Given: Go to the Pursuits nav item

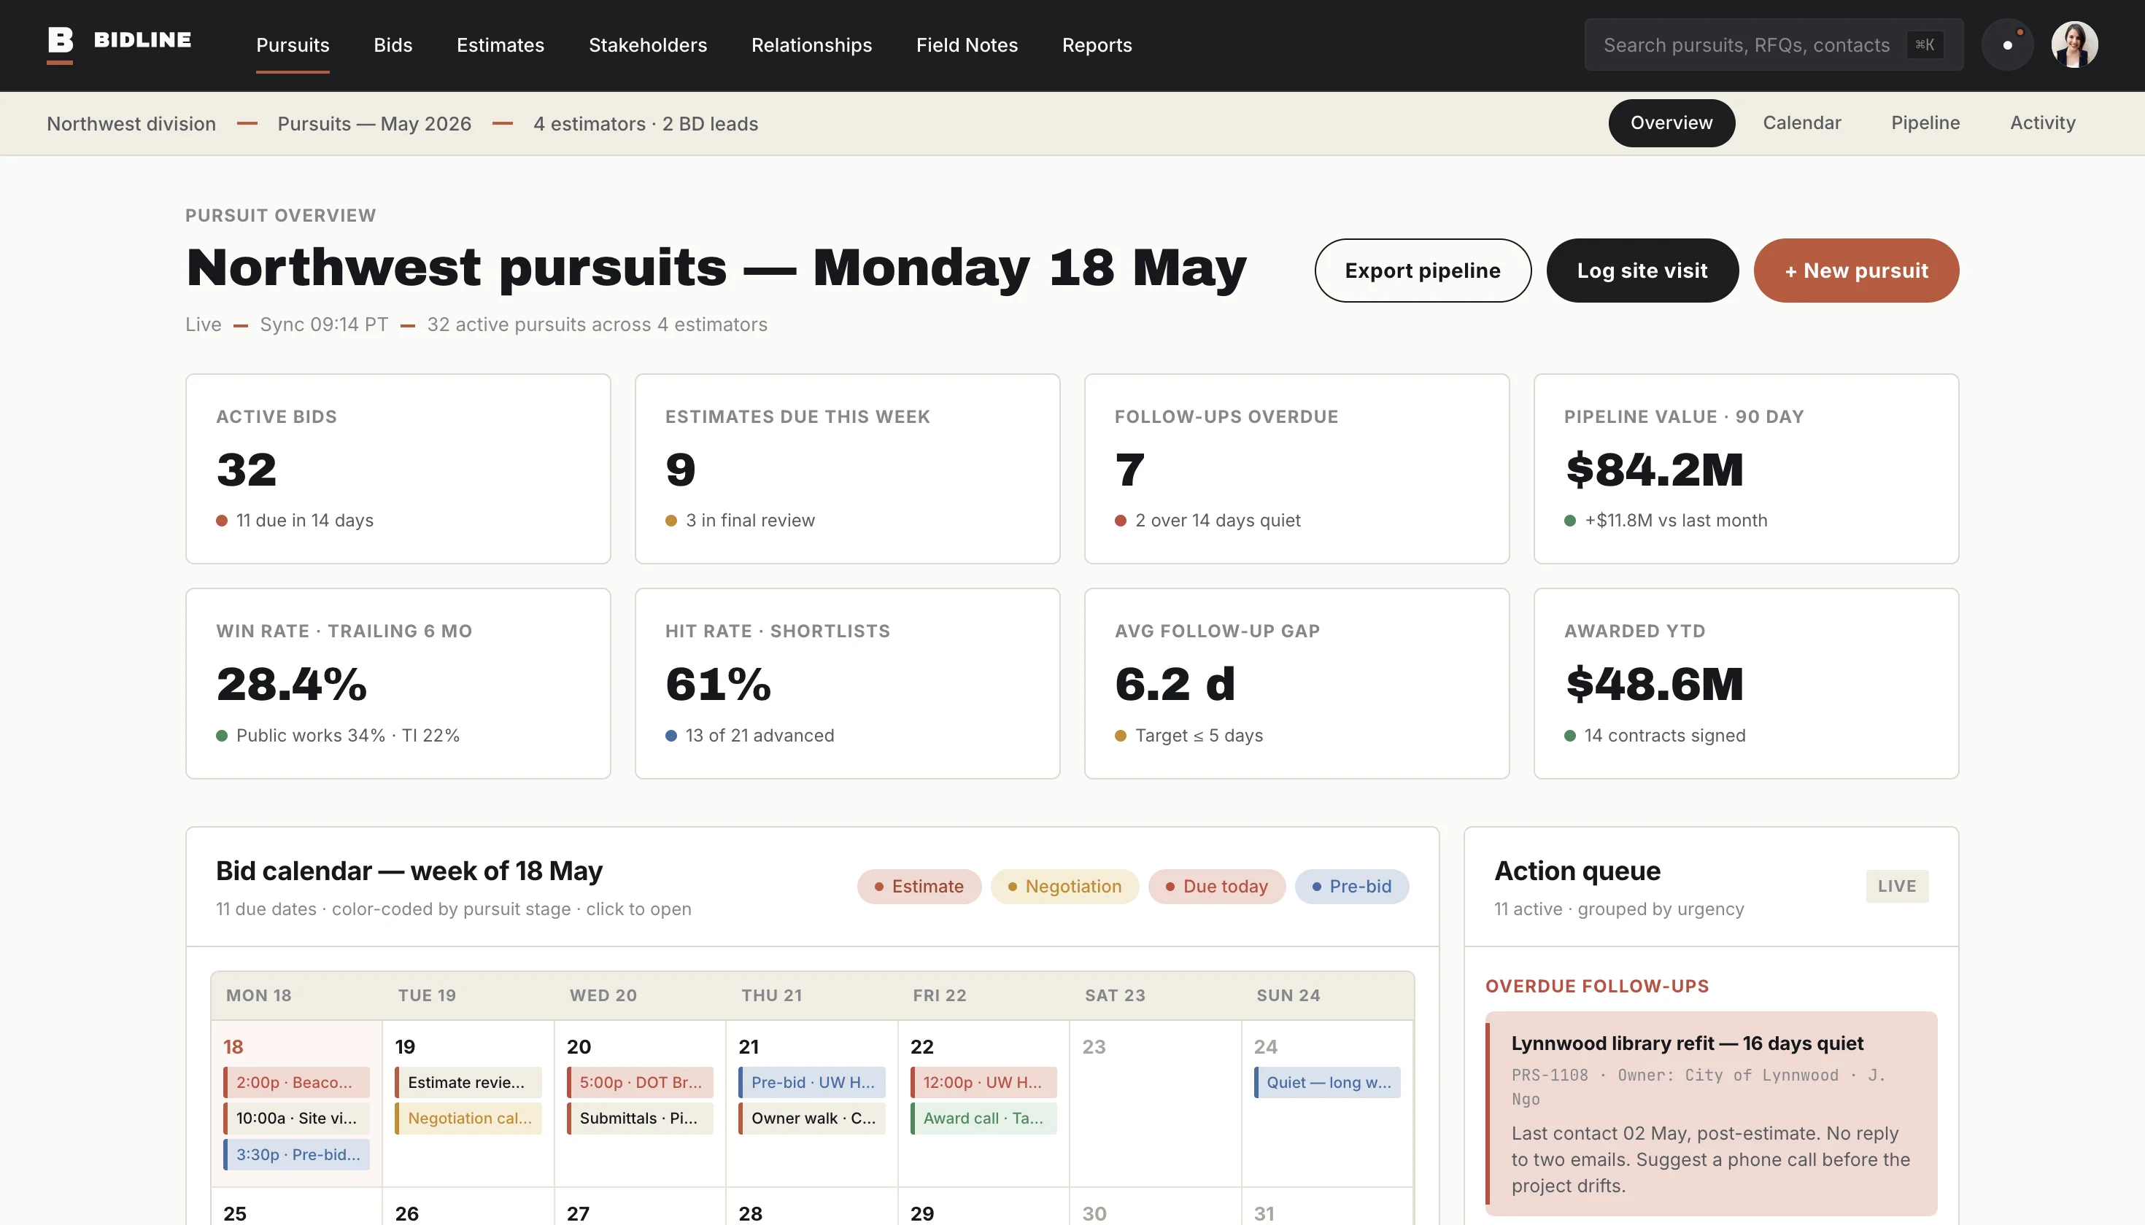Looking at the screenshot, I should [x=293, y=44].
